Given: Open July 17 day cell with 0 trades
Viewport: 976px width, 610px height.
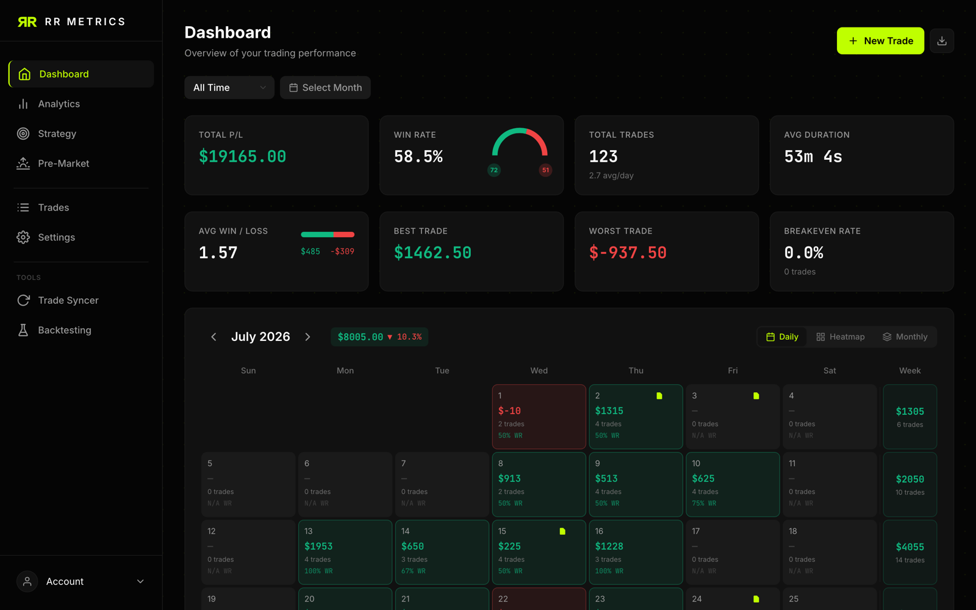Looking at the screenshot, I should coord(733,552).
